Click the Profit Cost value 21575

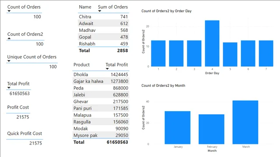point(23,117)
